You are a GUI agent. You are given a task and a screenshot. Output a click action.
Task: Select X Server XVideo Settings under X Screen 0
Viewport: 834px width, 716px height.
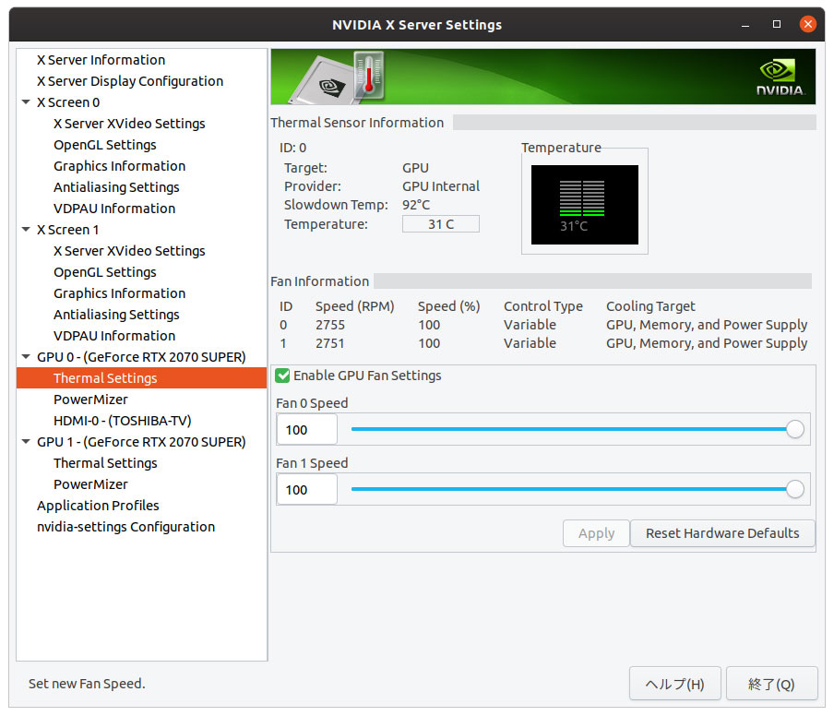(129, 124)
